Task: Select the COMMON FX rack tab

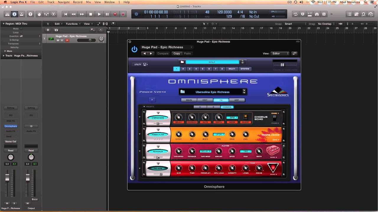Action: [x=227, y=107]
